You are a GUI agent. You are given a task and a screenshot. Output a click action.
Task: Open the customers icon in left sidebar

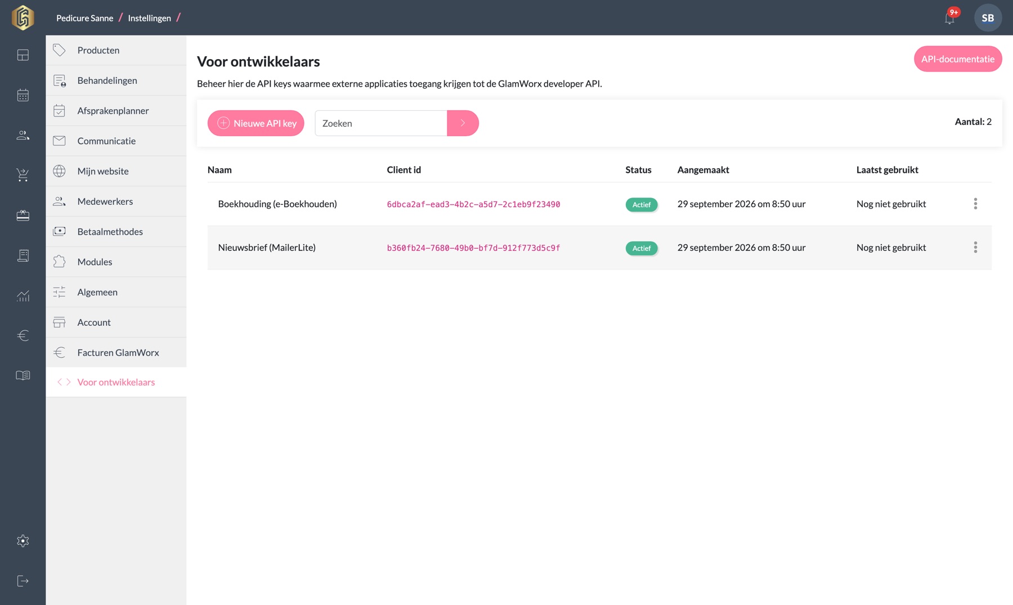(23, 135)
